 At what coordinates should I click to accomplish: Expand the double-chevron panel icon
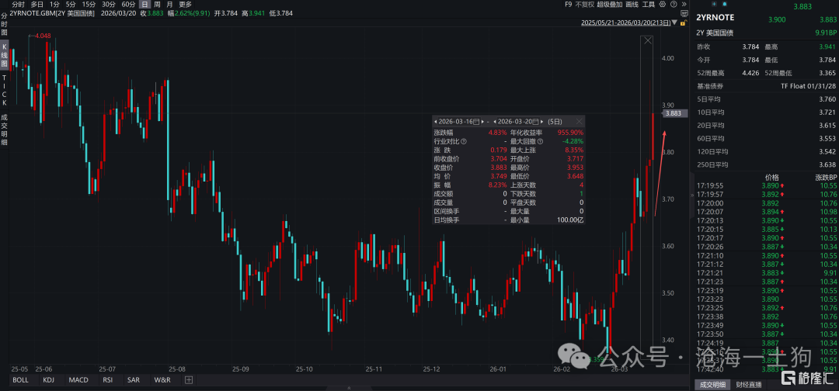tap(684, 5)
